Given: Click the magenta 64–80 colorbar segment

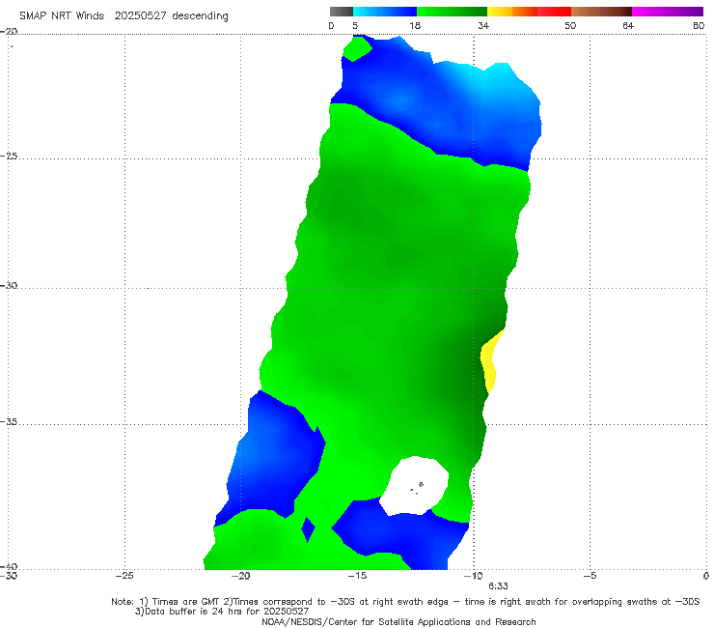Looking at the screenshot, I should point(668,12).
